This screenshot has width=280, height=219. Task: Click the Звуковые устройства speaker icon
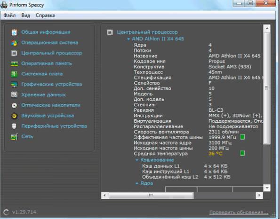pyautogui.click(x=14, y=116)
